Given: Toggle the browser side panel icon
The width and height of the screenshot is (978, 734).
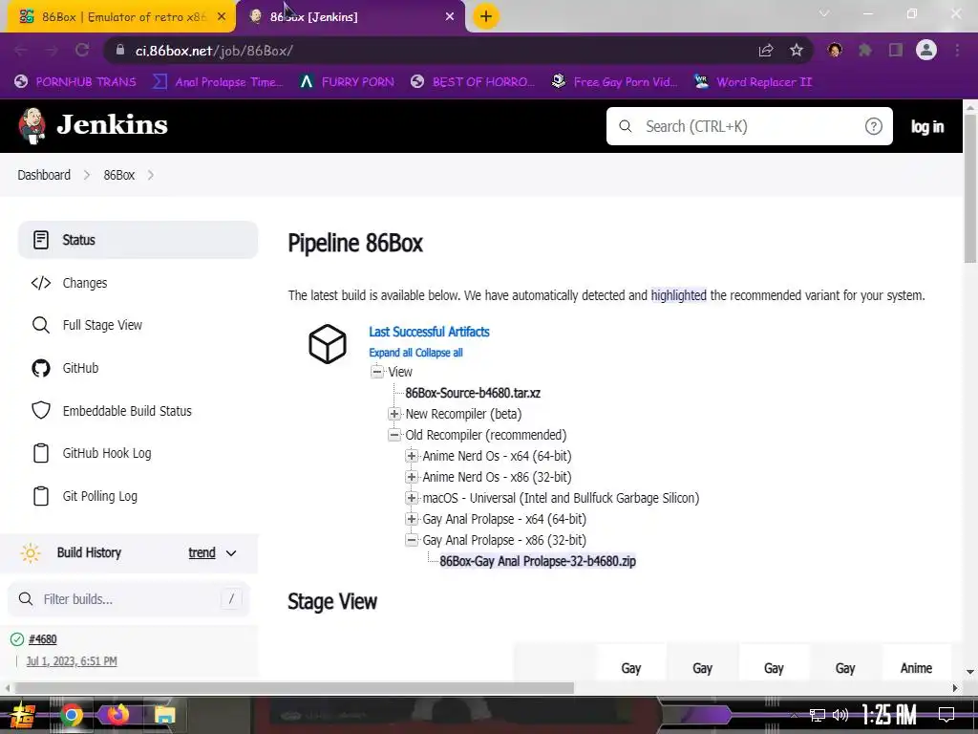Looking at the screenshot, I should tap(896, 50).
